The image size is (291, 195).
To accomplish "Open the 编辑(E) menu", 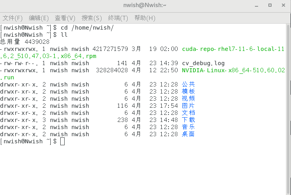I will 38,18.
